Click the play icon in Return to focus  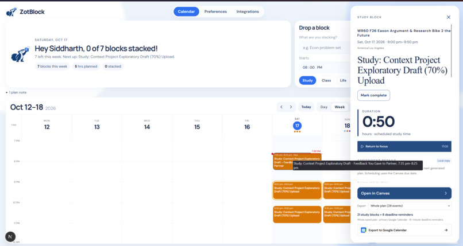click(362, 146)
